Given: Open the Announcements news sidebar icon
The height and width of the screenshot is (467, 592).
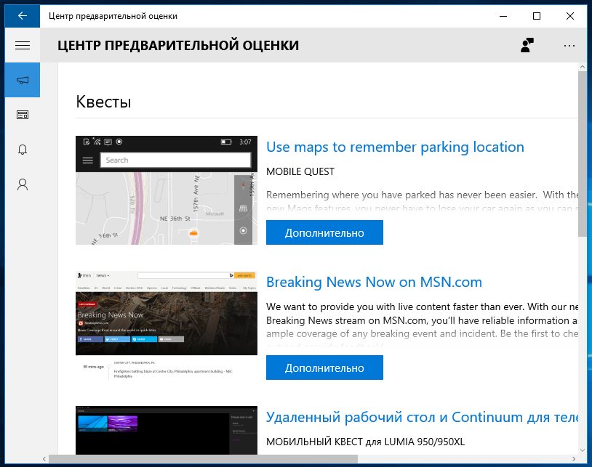Looking at the screenshot, I should click(x=23, y=115).
